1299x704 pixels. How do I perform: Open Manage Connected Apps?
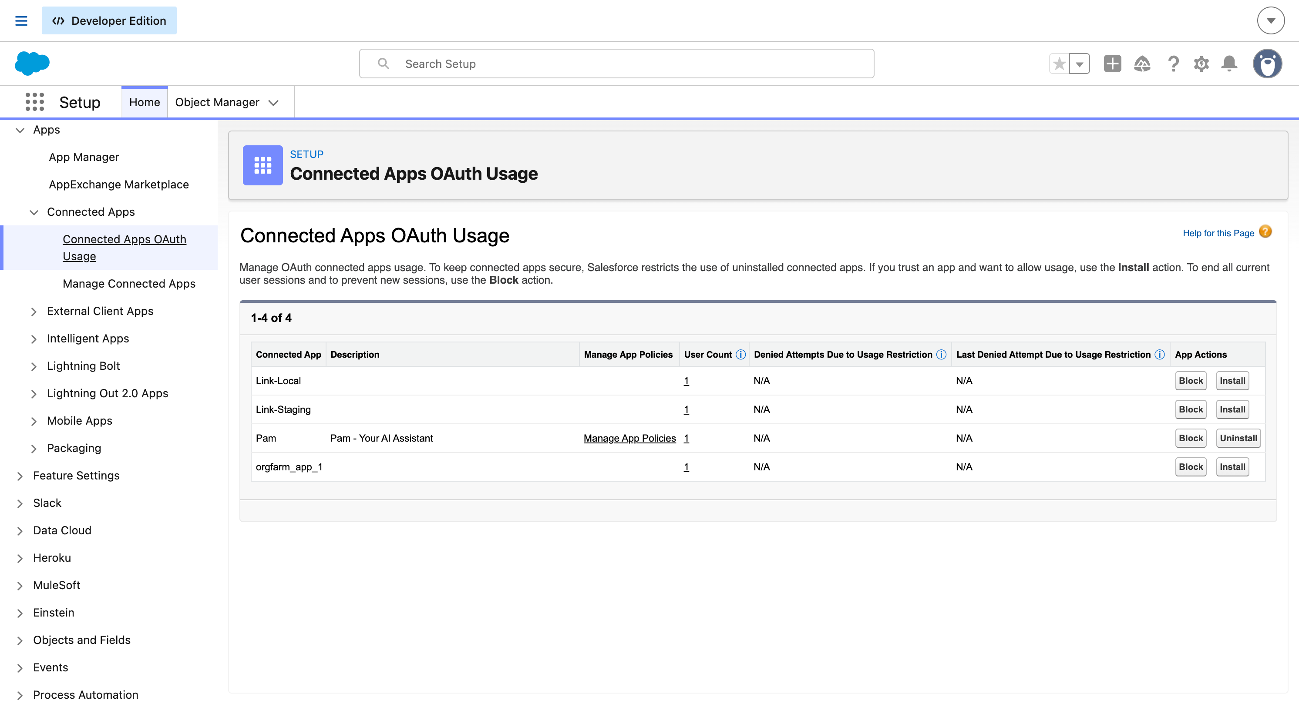tap(129, 284)
